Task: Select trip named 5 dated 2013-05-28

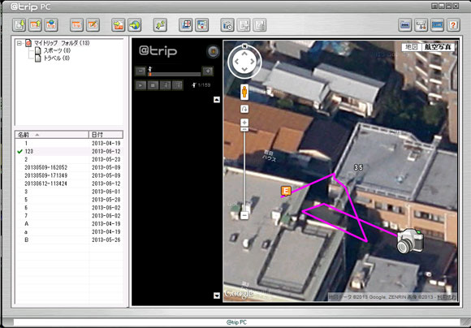Action: tap(69, 200)
